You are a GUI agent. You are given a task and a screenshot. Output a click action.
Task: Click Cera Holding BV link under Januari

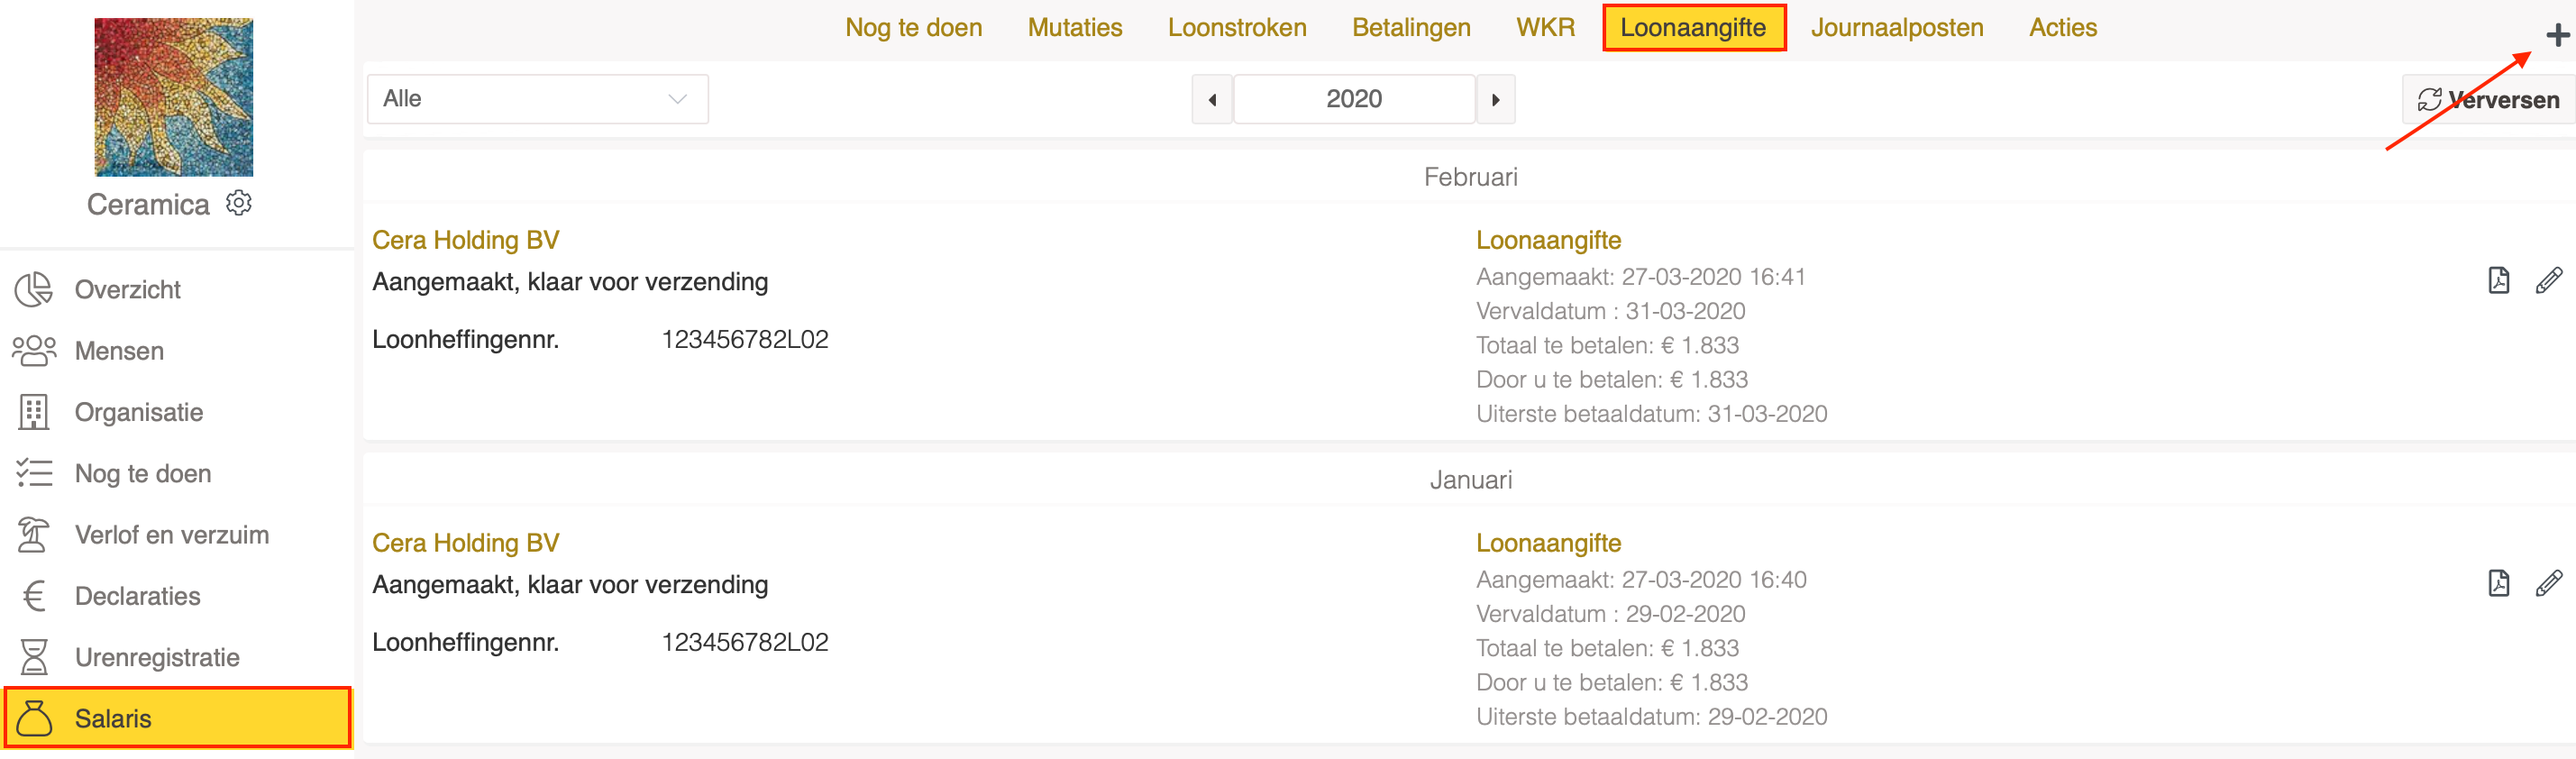pos(465,543)
